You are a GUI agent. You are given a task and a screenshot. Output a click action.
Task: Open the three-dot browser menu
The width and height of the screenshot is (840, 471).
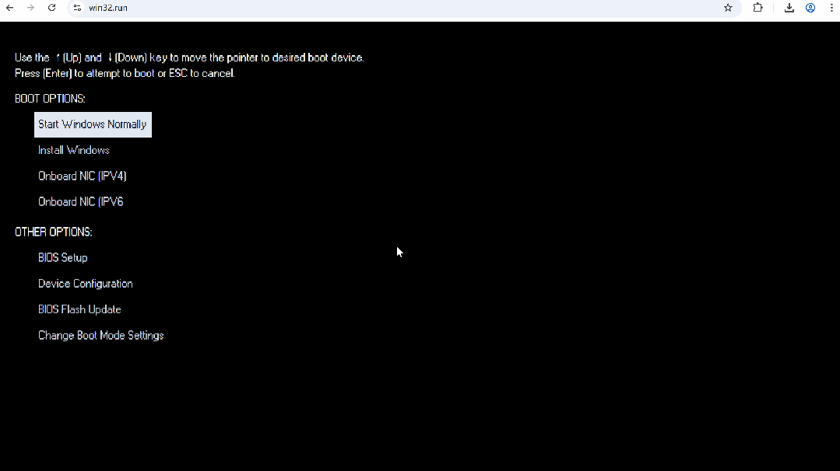point(832,8)
